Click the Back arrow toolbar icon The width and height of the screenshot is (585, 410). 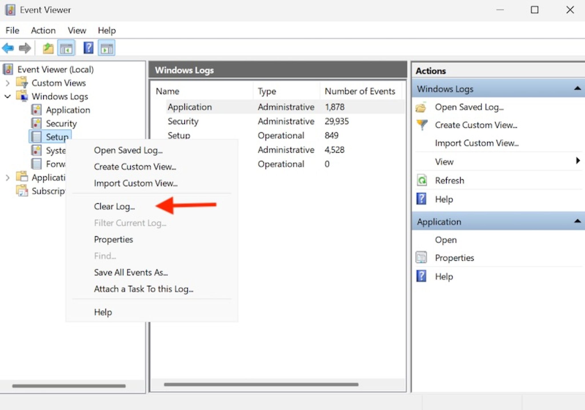click(x=8, y=48)
